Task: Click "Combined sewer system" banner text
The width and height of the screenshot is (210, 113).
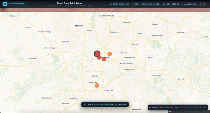Action: [x=51, y=10]
